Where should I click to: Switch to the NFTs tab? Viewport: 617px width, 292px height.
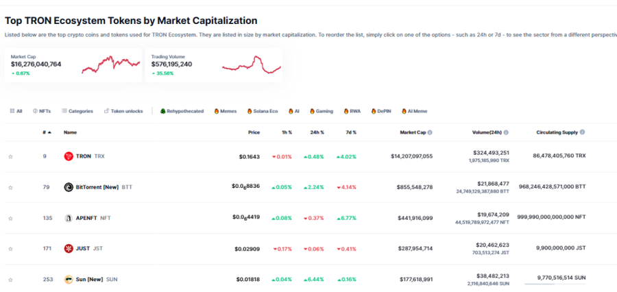click(x=42, y=111)
